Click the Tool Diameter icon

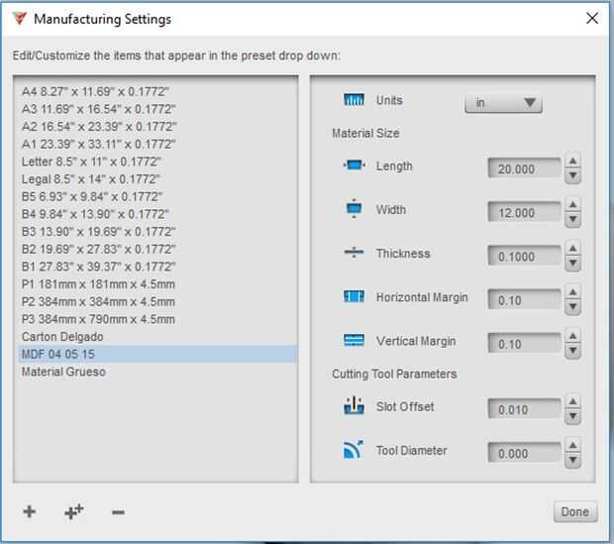355,451
